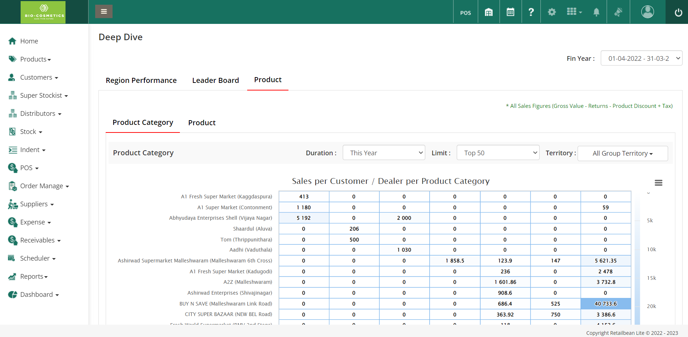Open the calendar icon in header
The width and height of the screenshot is (688, 337).
point(510,12)
